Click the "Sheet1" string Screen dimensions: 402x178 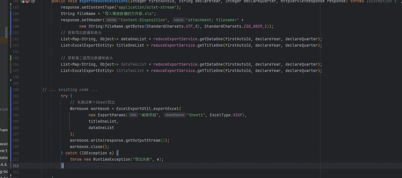[x=196, y=115]
